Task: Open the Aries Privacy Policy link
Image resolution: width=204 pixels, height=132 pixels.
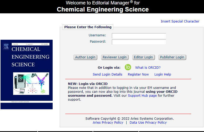Action: [108, 123]
